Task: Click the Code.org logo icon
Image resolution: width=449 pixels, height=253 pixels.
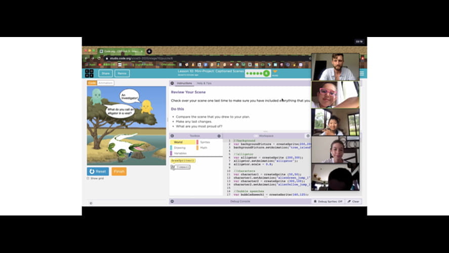Action: (x=89, y=74)
